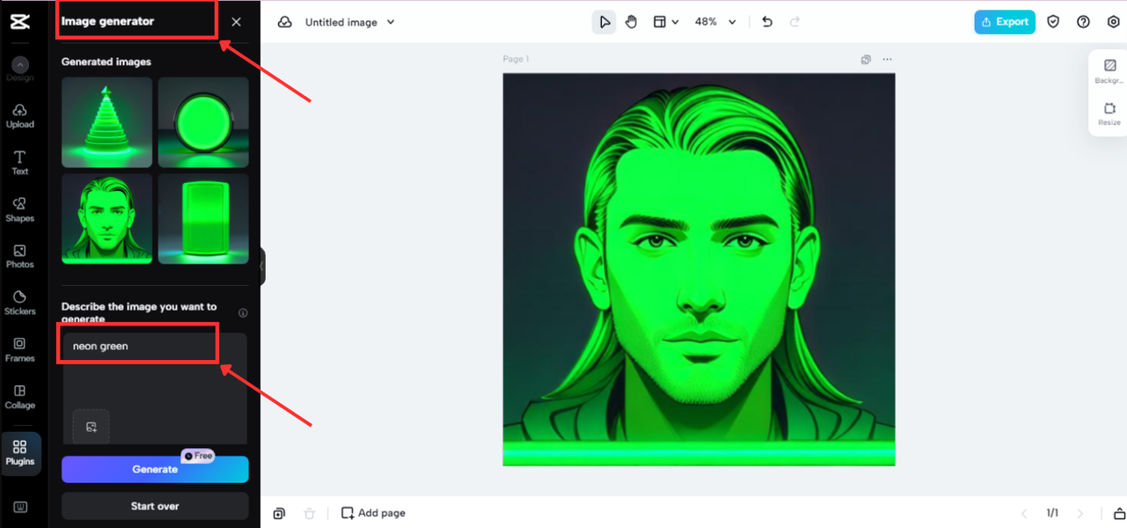Click the cloud save status icon
Screen dimensions: 1127x528
285,22
